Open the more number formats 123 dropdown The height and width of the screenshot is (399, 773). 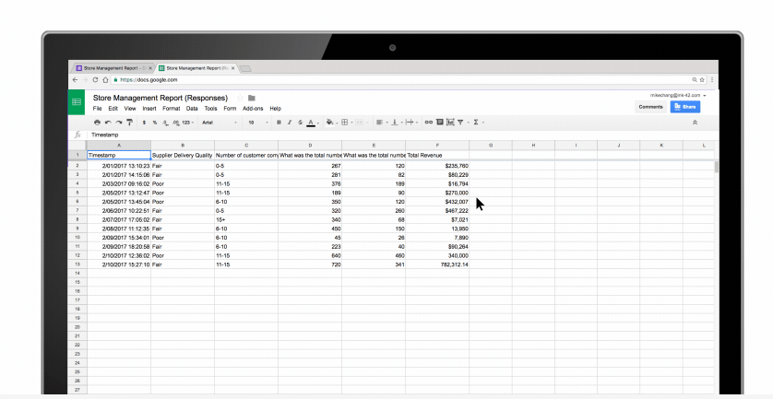click(187, 123)
